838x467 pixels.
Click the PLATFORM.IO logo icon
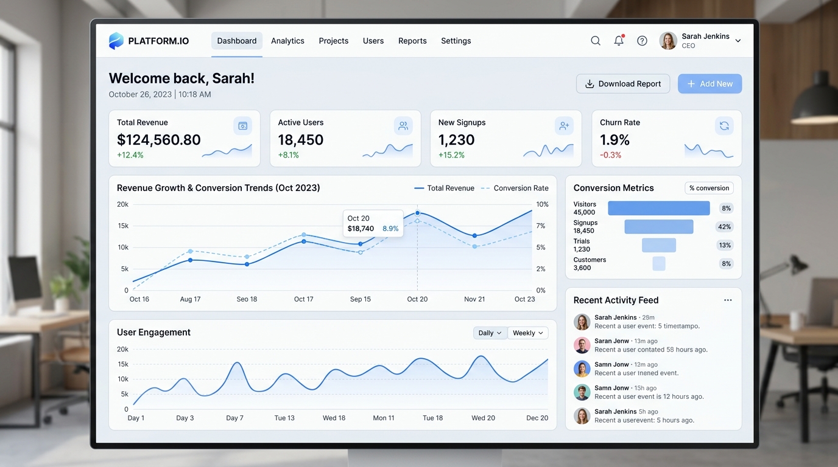[x=116, y=41]
